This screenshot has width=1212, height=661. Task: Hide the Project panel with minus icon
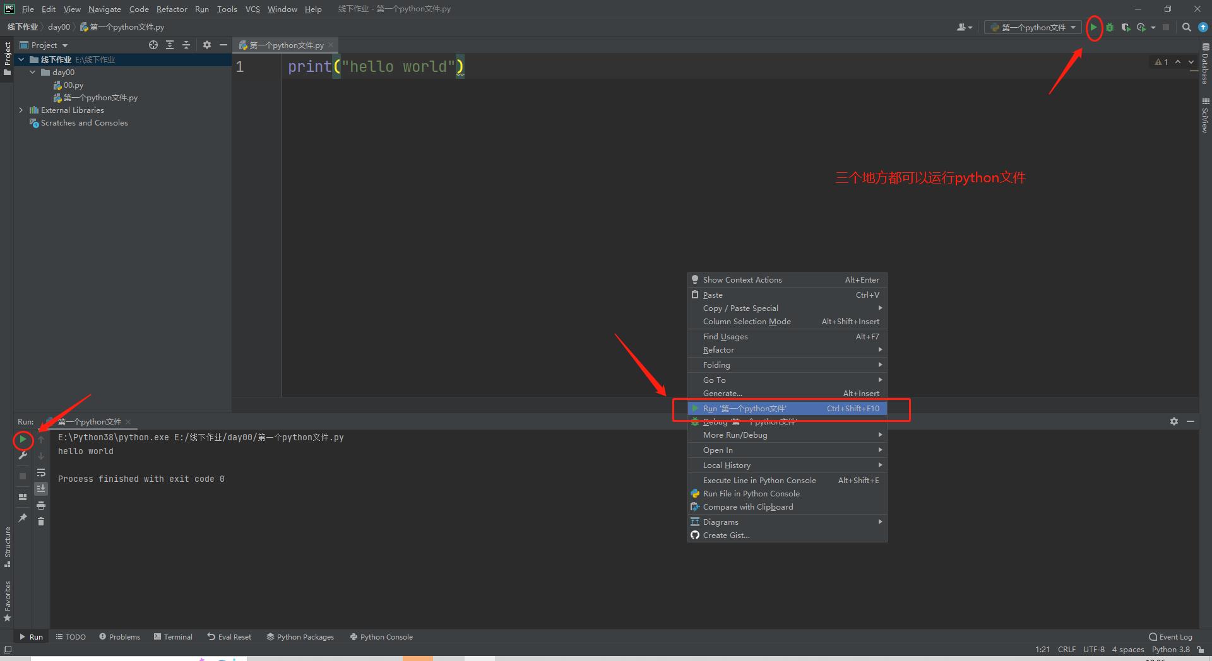(x=223, y=45)
